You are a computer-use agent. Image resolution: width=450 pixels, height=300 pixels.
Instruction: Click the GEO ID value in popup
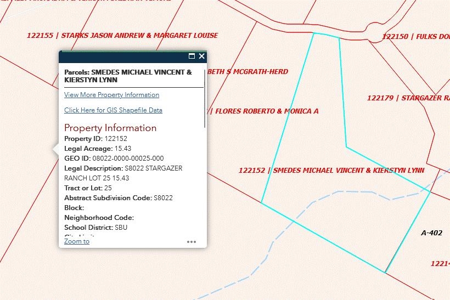[x=127, y=159]
